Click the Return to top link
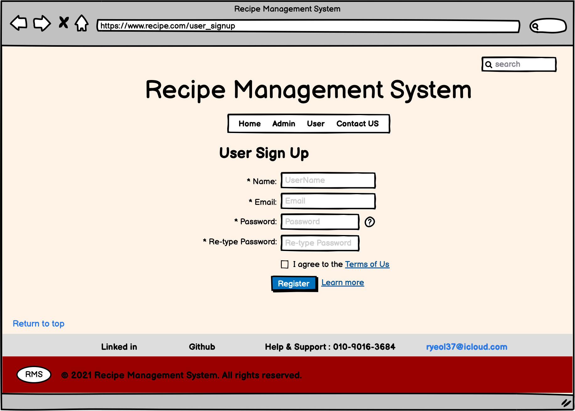 [39, 323]
